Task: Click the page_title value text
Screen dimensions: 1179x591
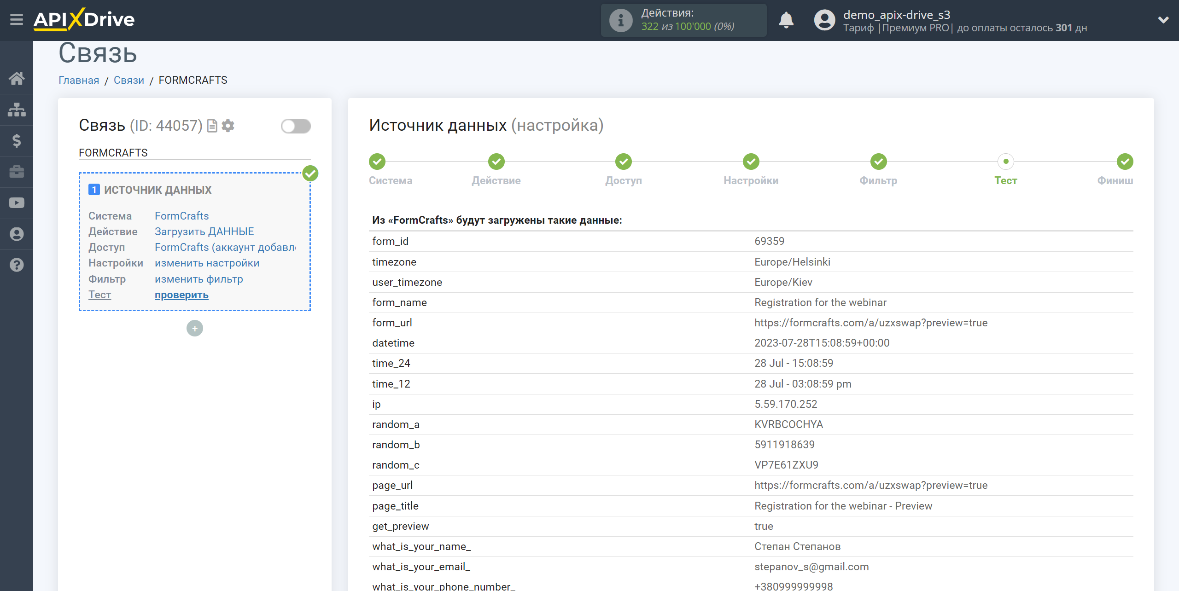Action: pyautogui.click(x=843, y=506)
